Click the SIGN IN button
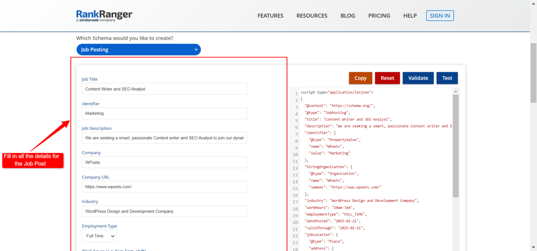537x251 pixels. pos(440,15)
